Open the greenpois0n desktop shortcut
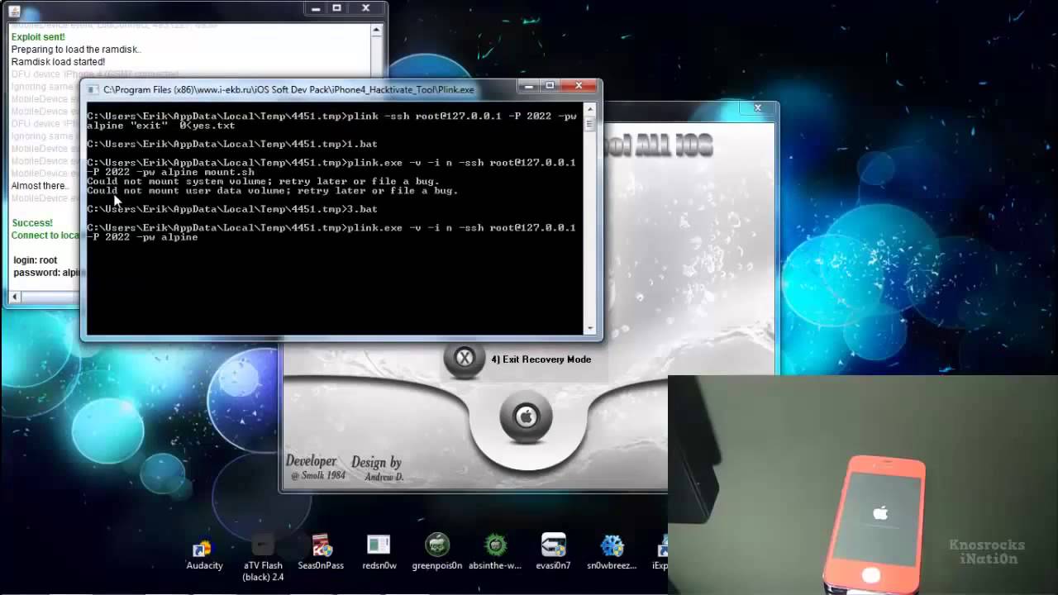The width and height of the screenshot is (1058, 595). (x=437, y=553)
